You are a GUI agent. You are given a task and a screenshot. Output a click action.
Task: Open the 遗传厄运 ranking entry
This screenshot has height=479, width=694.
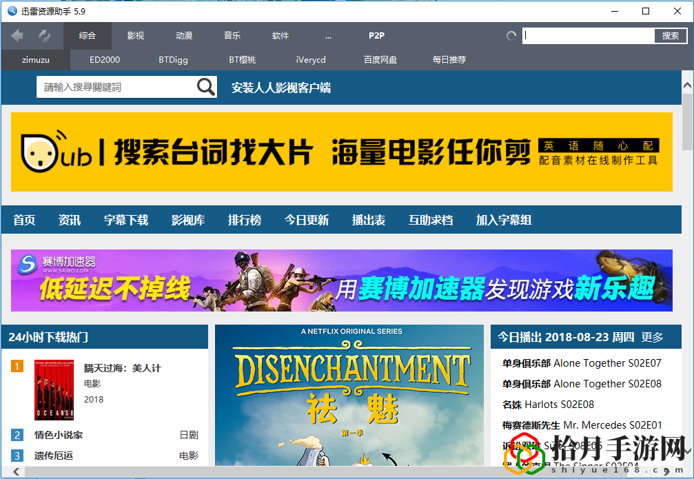(x=54, y=456)
